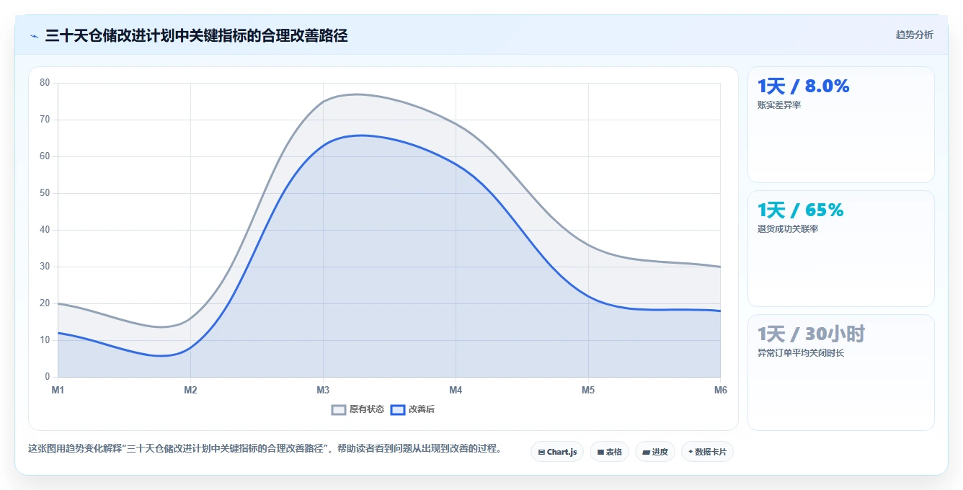Click the 50 y-axis label

coord(45,193)
